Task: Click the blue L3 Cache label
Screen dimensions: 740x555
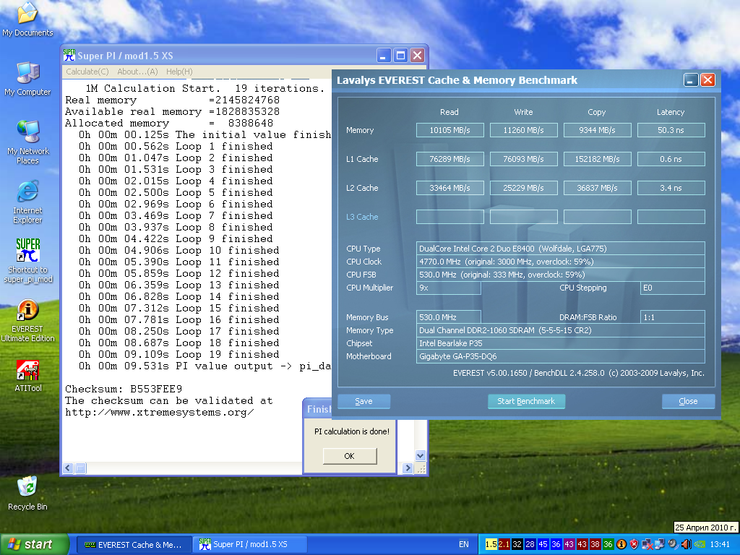Action: click(x=362, y=217)
